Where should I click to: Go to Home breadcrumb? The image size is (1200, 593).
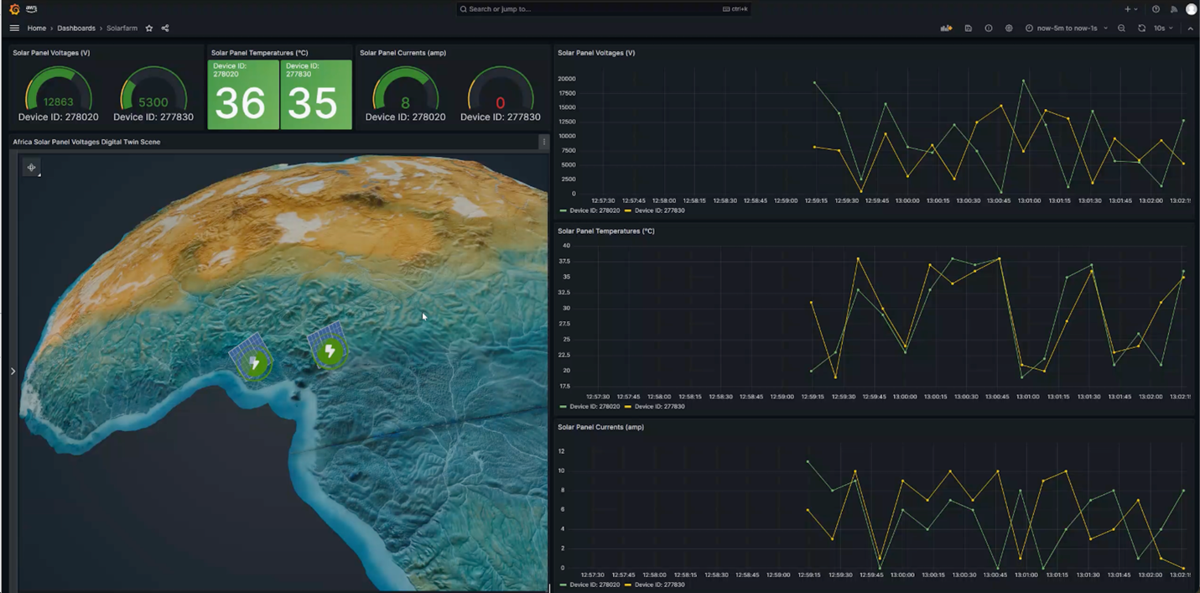point(37,29)
